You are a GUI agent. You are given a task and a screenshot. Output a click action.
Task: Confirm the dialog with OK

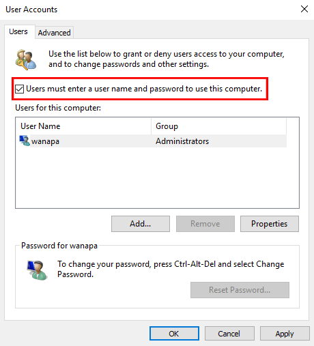174,334
